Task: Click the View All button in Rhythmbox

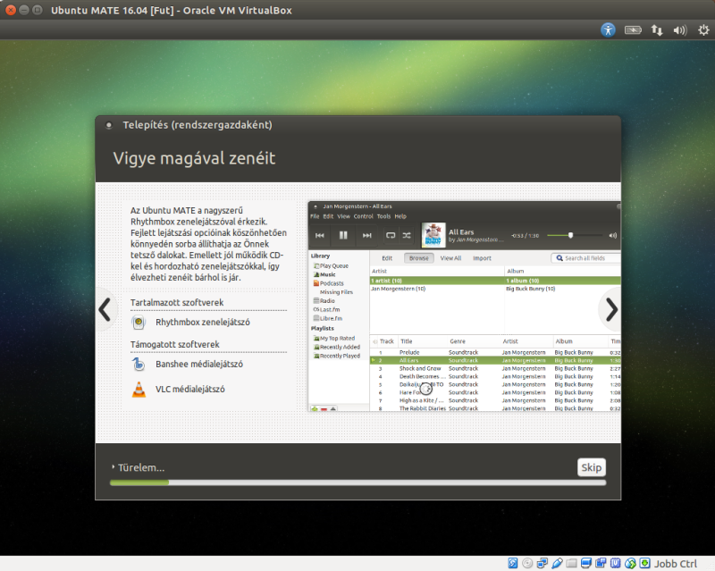Action: pyautogui.click(x=450, y=258)
